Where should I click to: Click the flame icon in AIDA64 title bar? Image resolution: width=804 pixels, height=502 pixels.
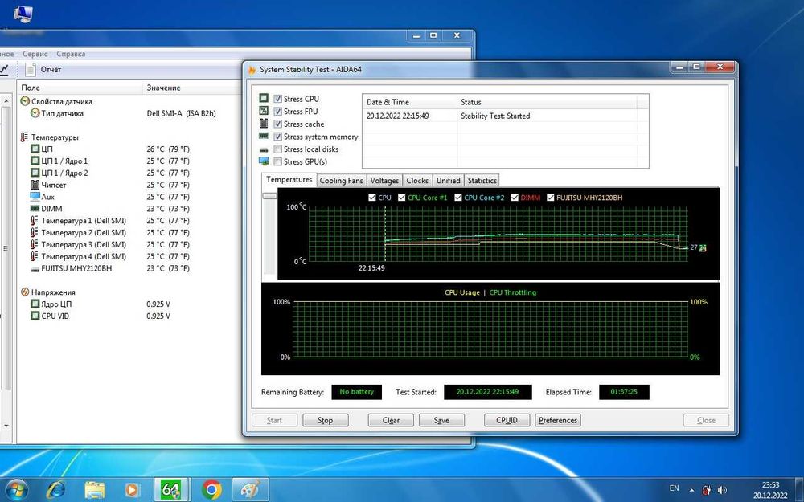[252, 70]
